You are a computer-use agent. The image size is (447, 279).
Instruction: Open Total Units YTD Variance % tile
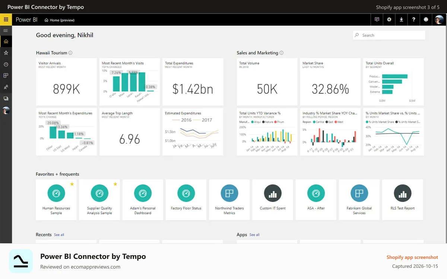[267, 132]
